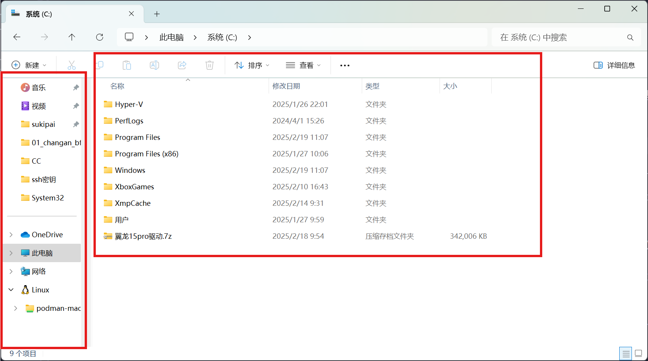Click the Delete trash icon
Image resolution: width=648 pixels, height=361 pixels.
210,65
